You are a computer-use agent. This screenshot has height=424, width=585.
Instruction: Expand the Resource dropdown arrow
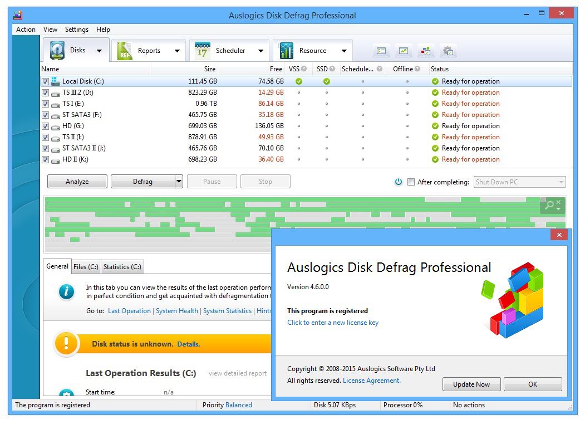click(x=344, y=51)
